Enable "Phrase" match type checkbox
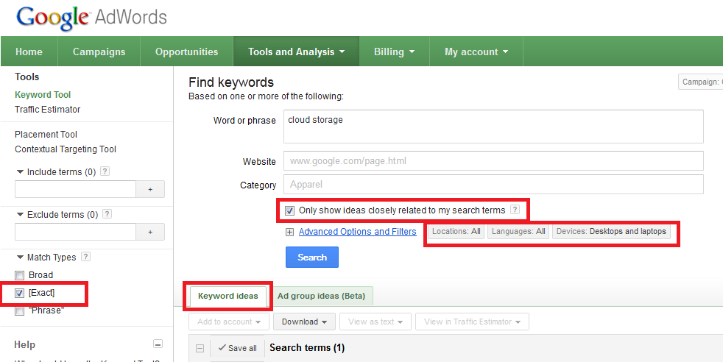 coord(19,311)
